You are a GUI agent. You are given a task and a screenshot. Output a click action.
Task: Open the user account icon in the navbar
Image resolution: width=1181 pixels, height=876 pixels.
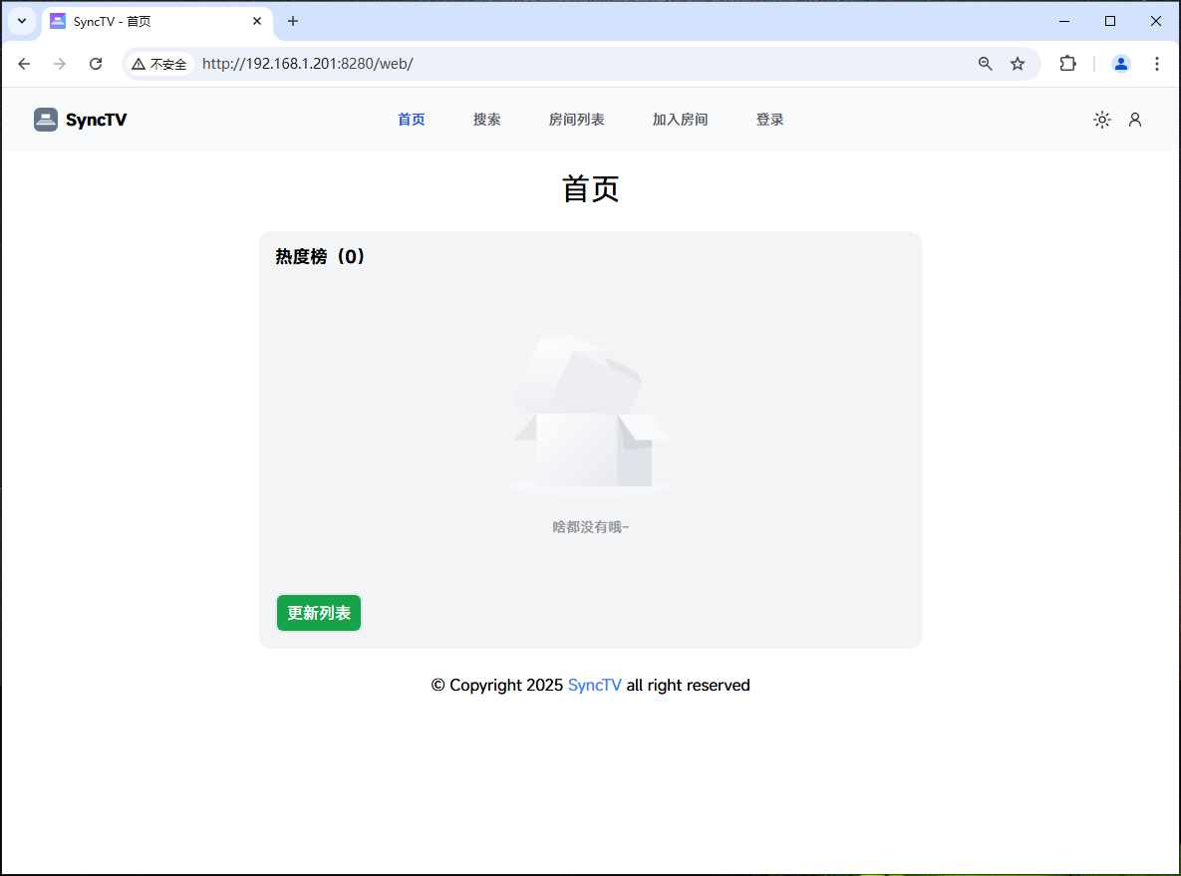click(1135, 119)
